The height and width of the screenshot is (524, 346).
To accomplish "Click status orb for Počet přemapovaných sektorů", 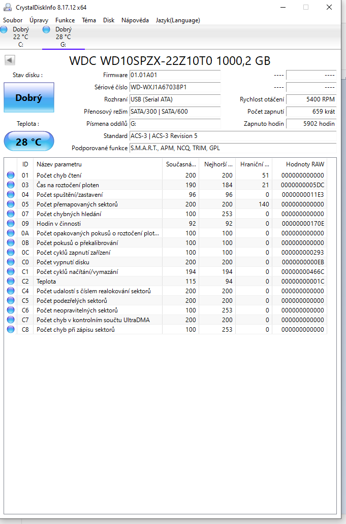I will (x=11, y=204).
